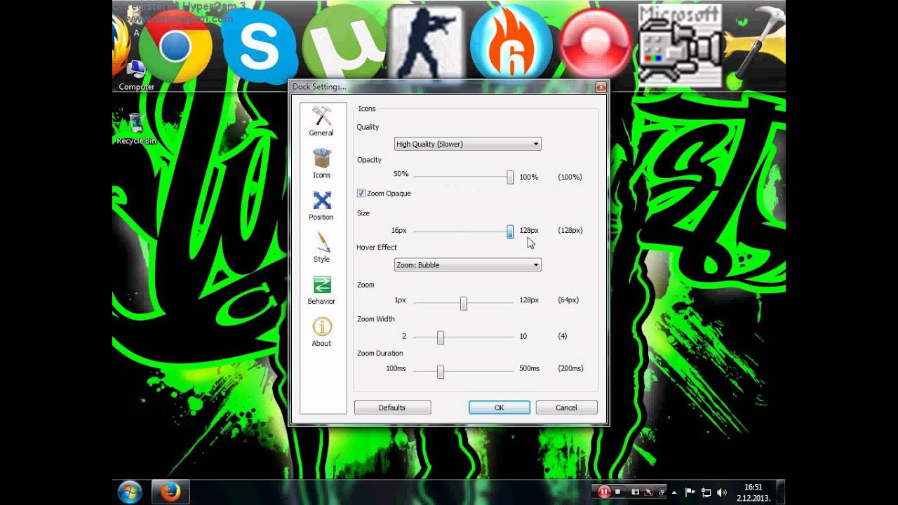Click the taskbar clock showing 16:51

753,492
